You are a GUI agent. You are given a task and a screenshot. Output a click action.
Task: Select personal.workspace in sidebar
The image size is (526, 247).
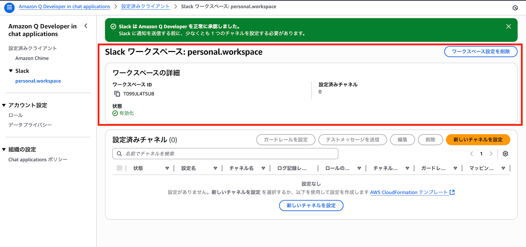click(38, 81)
